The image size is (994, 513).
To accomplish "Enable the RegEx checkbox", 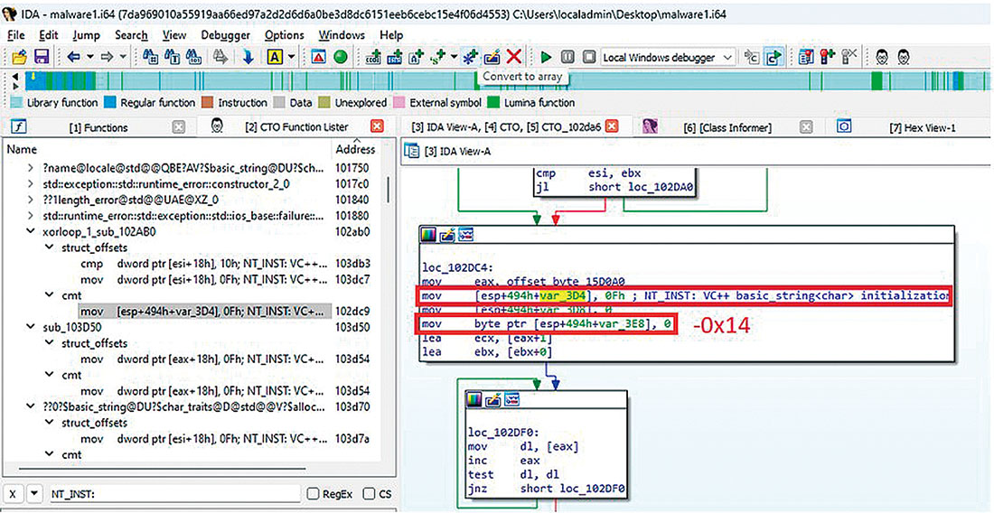I will point(314,494).
